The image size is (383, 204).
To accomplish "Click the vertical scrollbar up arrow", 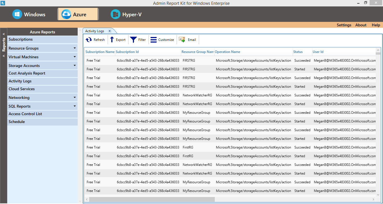I will [378, 50].
